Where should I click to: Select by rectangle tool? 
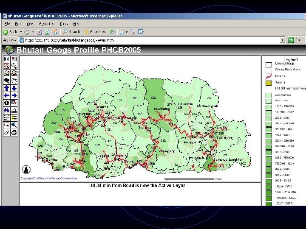coord(7,125)
